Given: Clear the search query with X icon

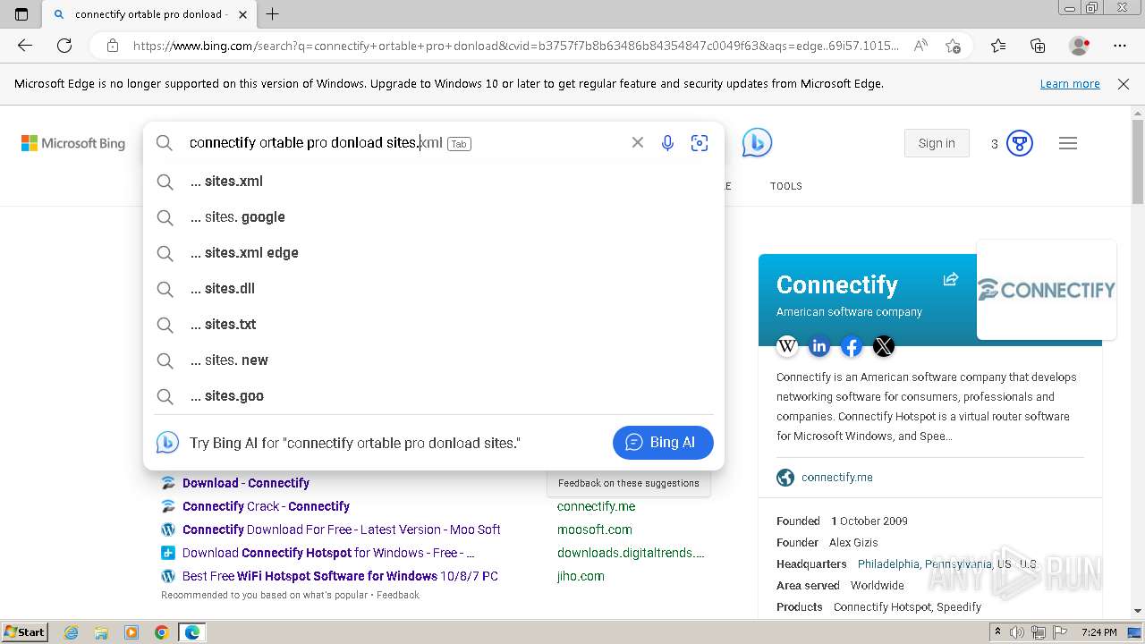Looking at the screenshot, I should pos(638,142).
